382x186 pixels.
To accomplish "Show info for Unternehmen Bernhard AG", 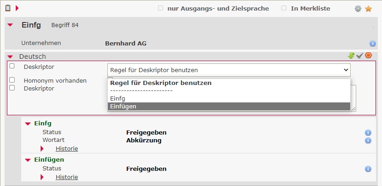I will 373,44.
